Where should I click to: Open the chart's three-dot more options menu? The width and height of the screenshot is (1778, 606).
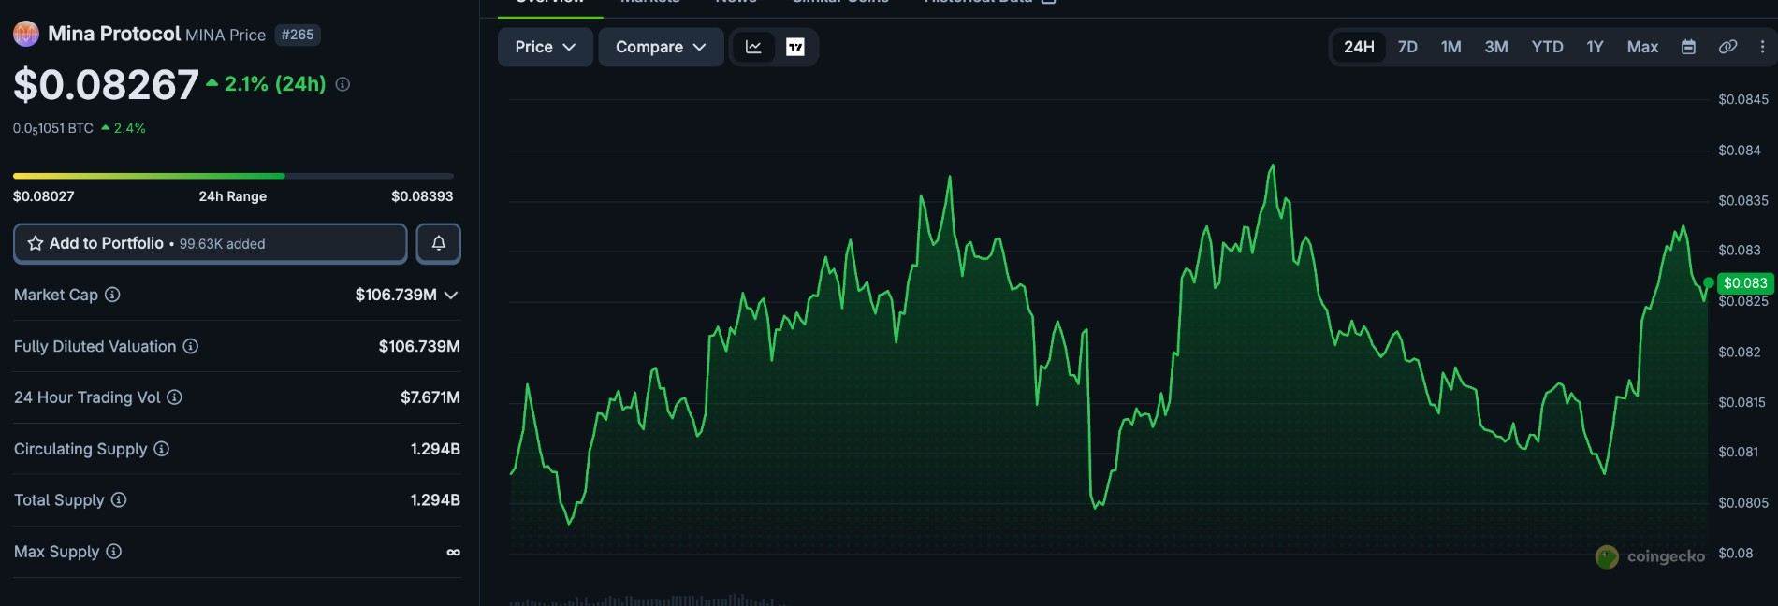(1762, 47)
